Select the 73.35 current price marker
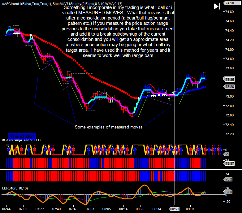This screenshot has width=242, height=213. point(229,80)
